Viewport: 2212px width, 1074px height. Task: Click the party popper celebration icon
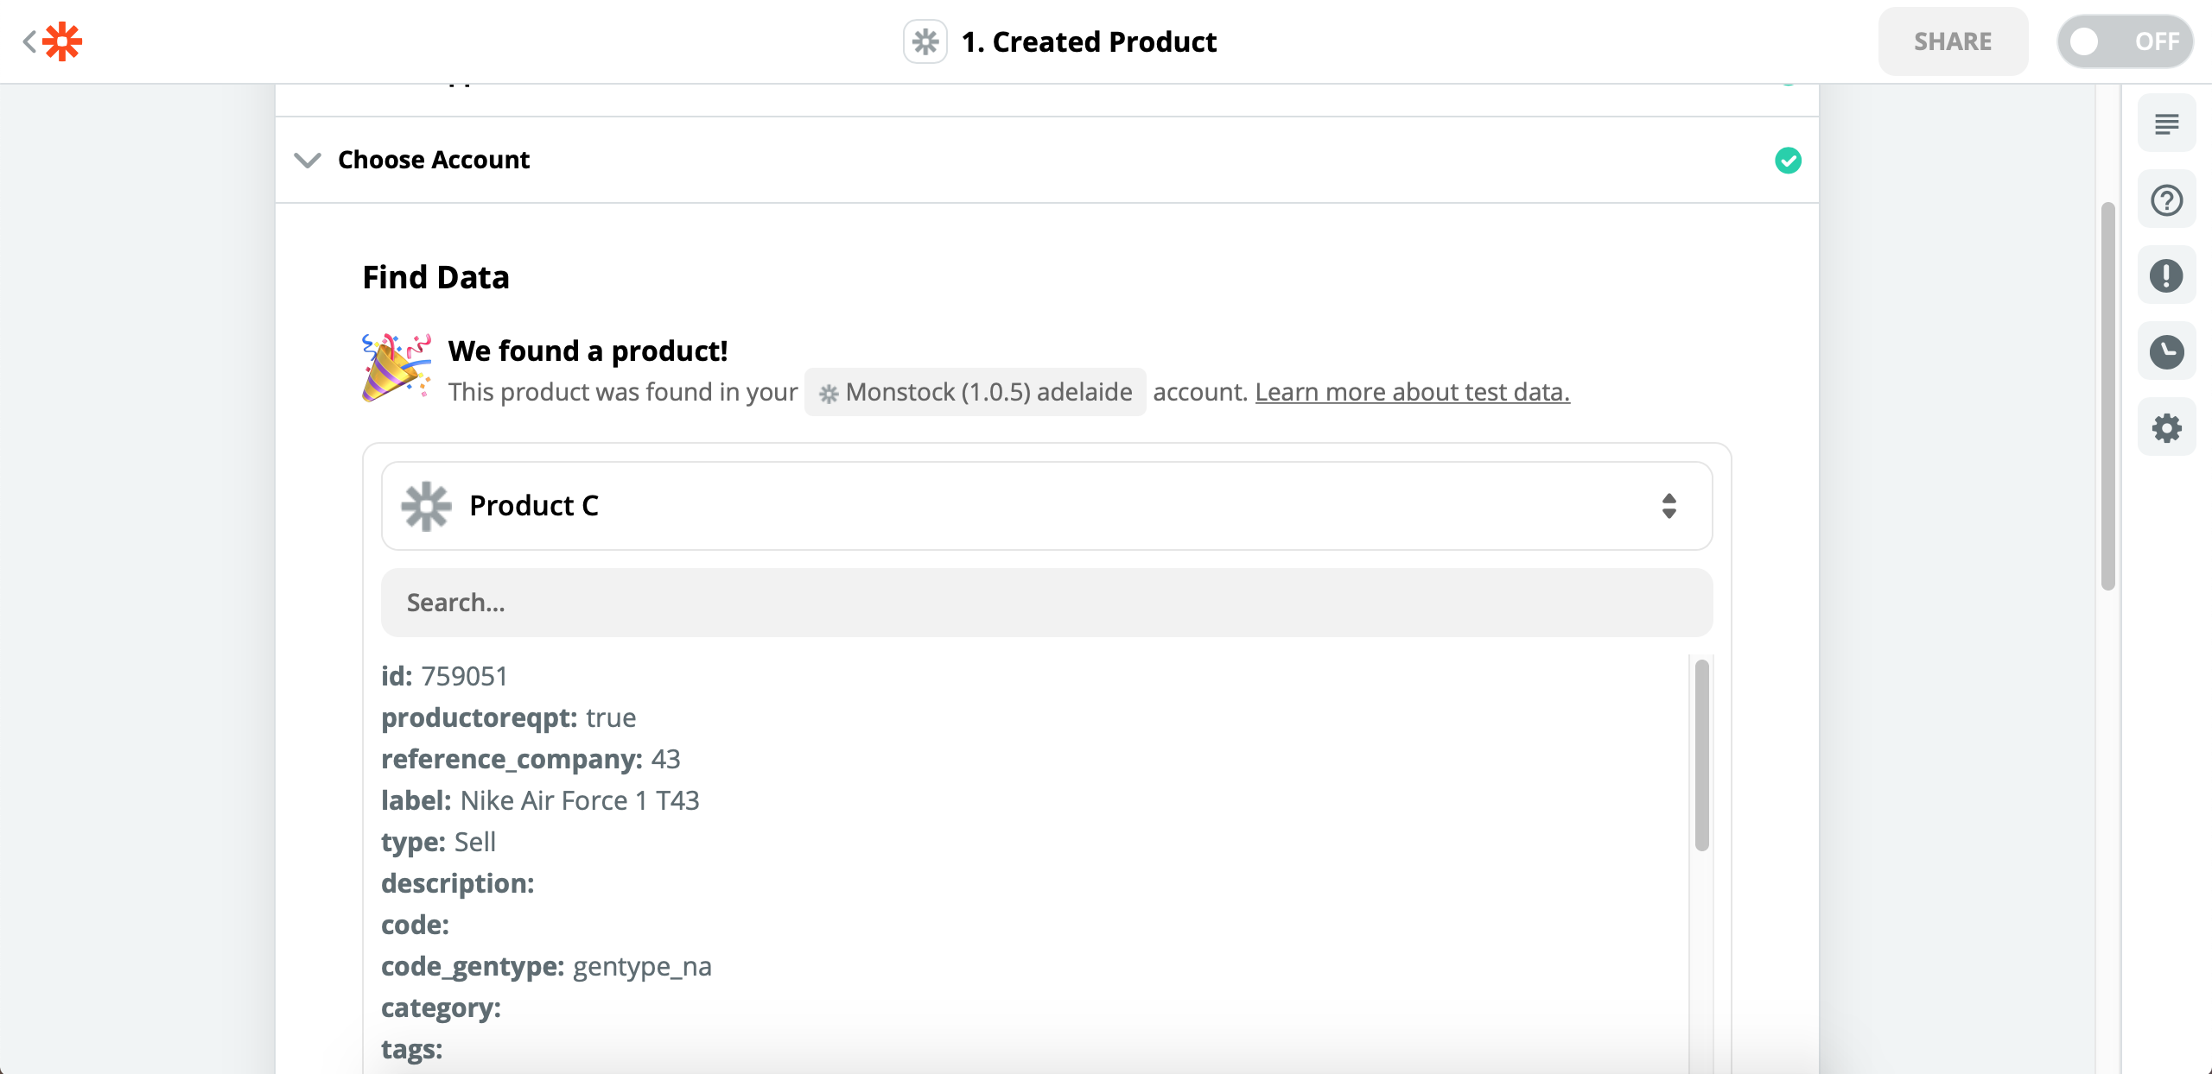point(396,368)
